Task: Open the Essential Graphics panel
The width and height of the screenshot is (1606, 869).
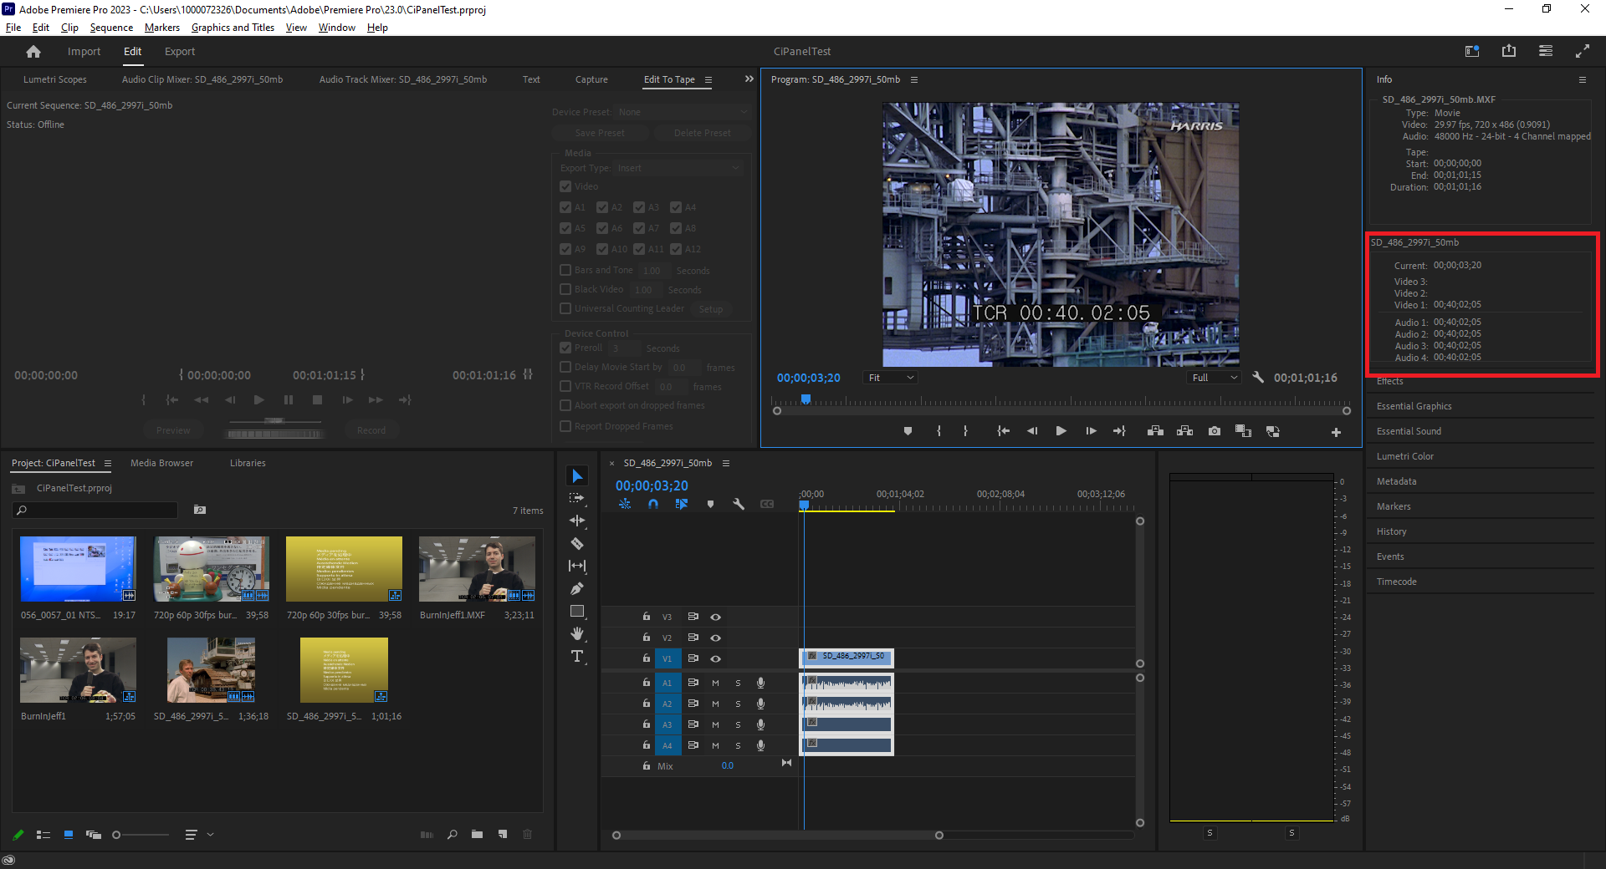Action: 1414,406
